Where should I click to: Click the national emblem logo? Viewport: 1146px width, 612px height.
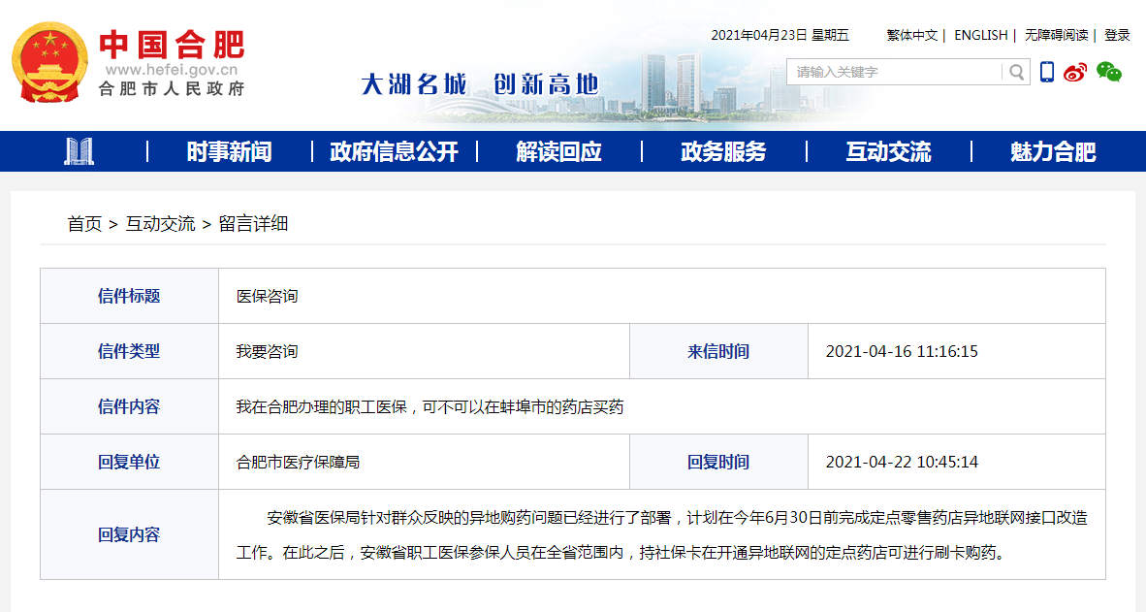coord(49,62)
